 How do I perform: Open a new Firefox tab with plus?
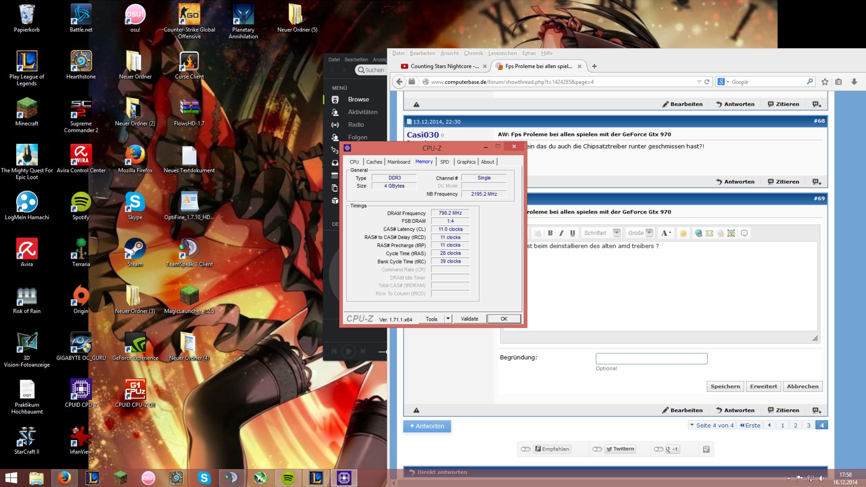point(594,66)
